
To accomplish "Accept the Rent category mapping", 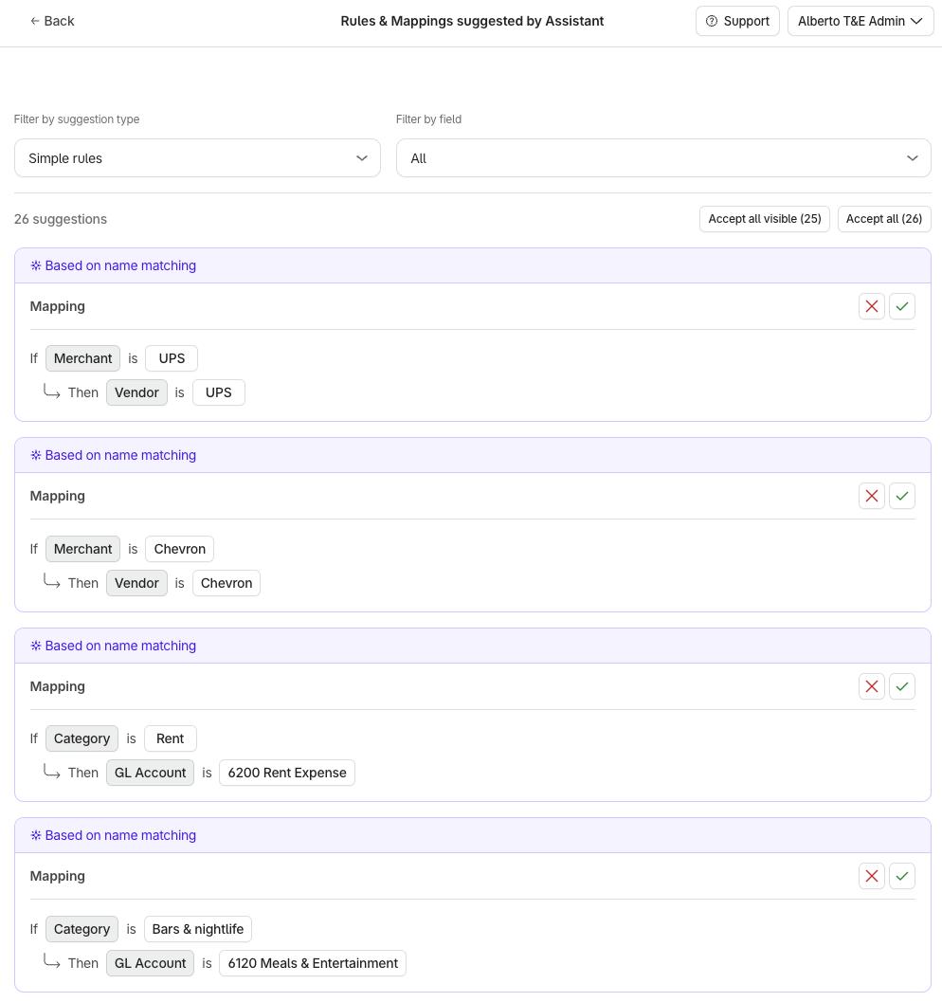I will tap(901, 685).
